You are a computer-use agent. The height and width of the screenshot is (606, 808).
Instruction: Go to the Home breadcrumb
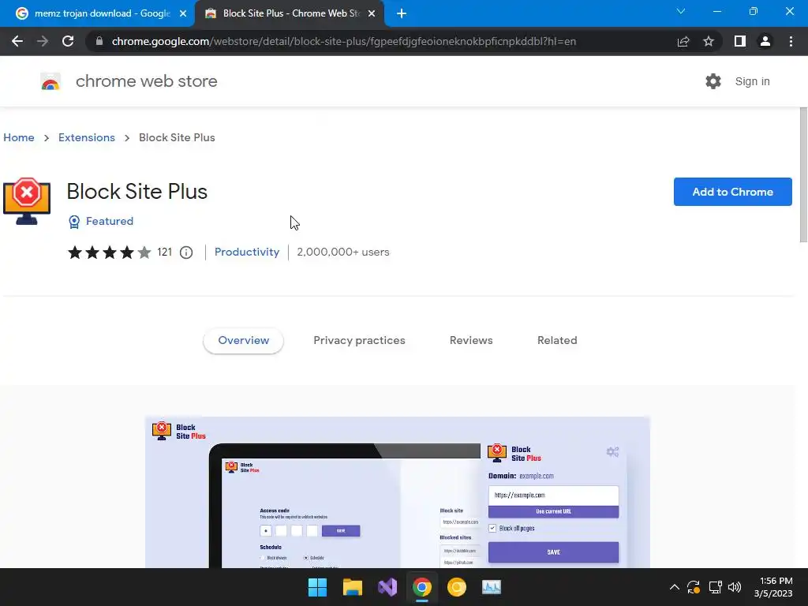(19, 137)
